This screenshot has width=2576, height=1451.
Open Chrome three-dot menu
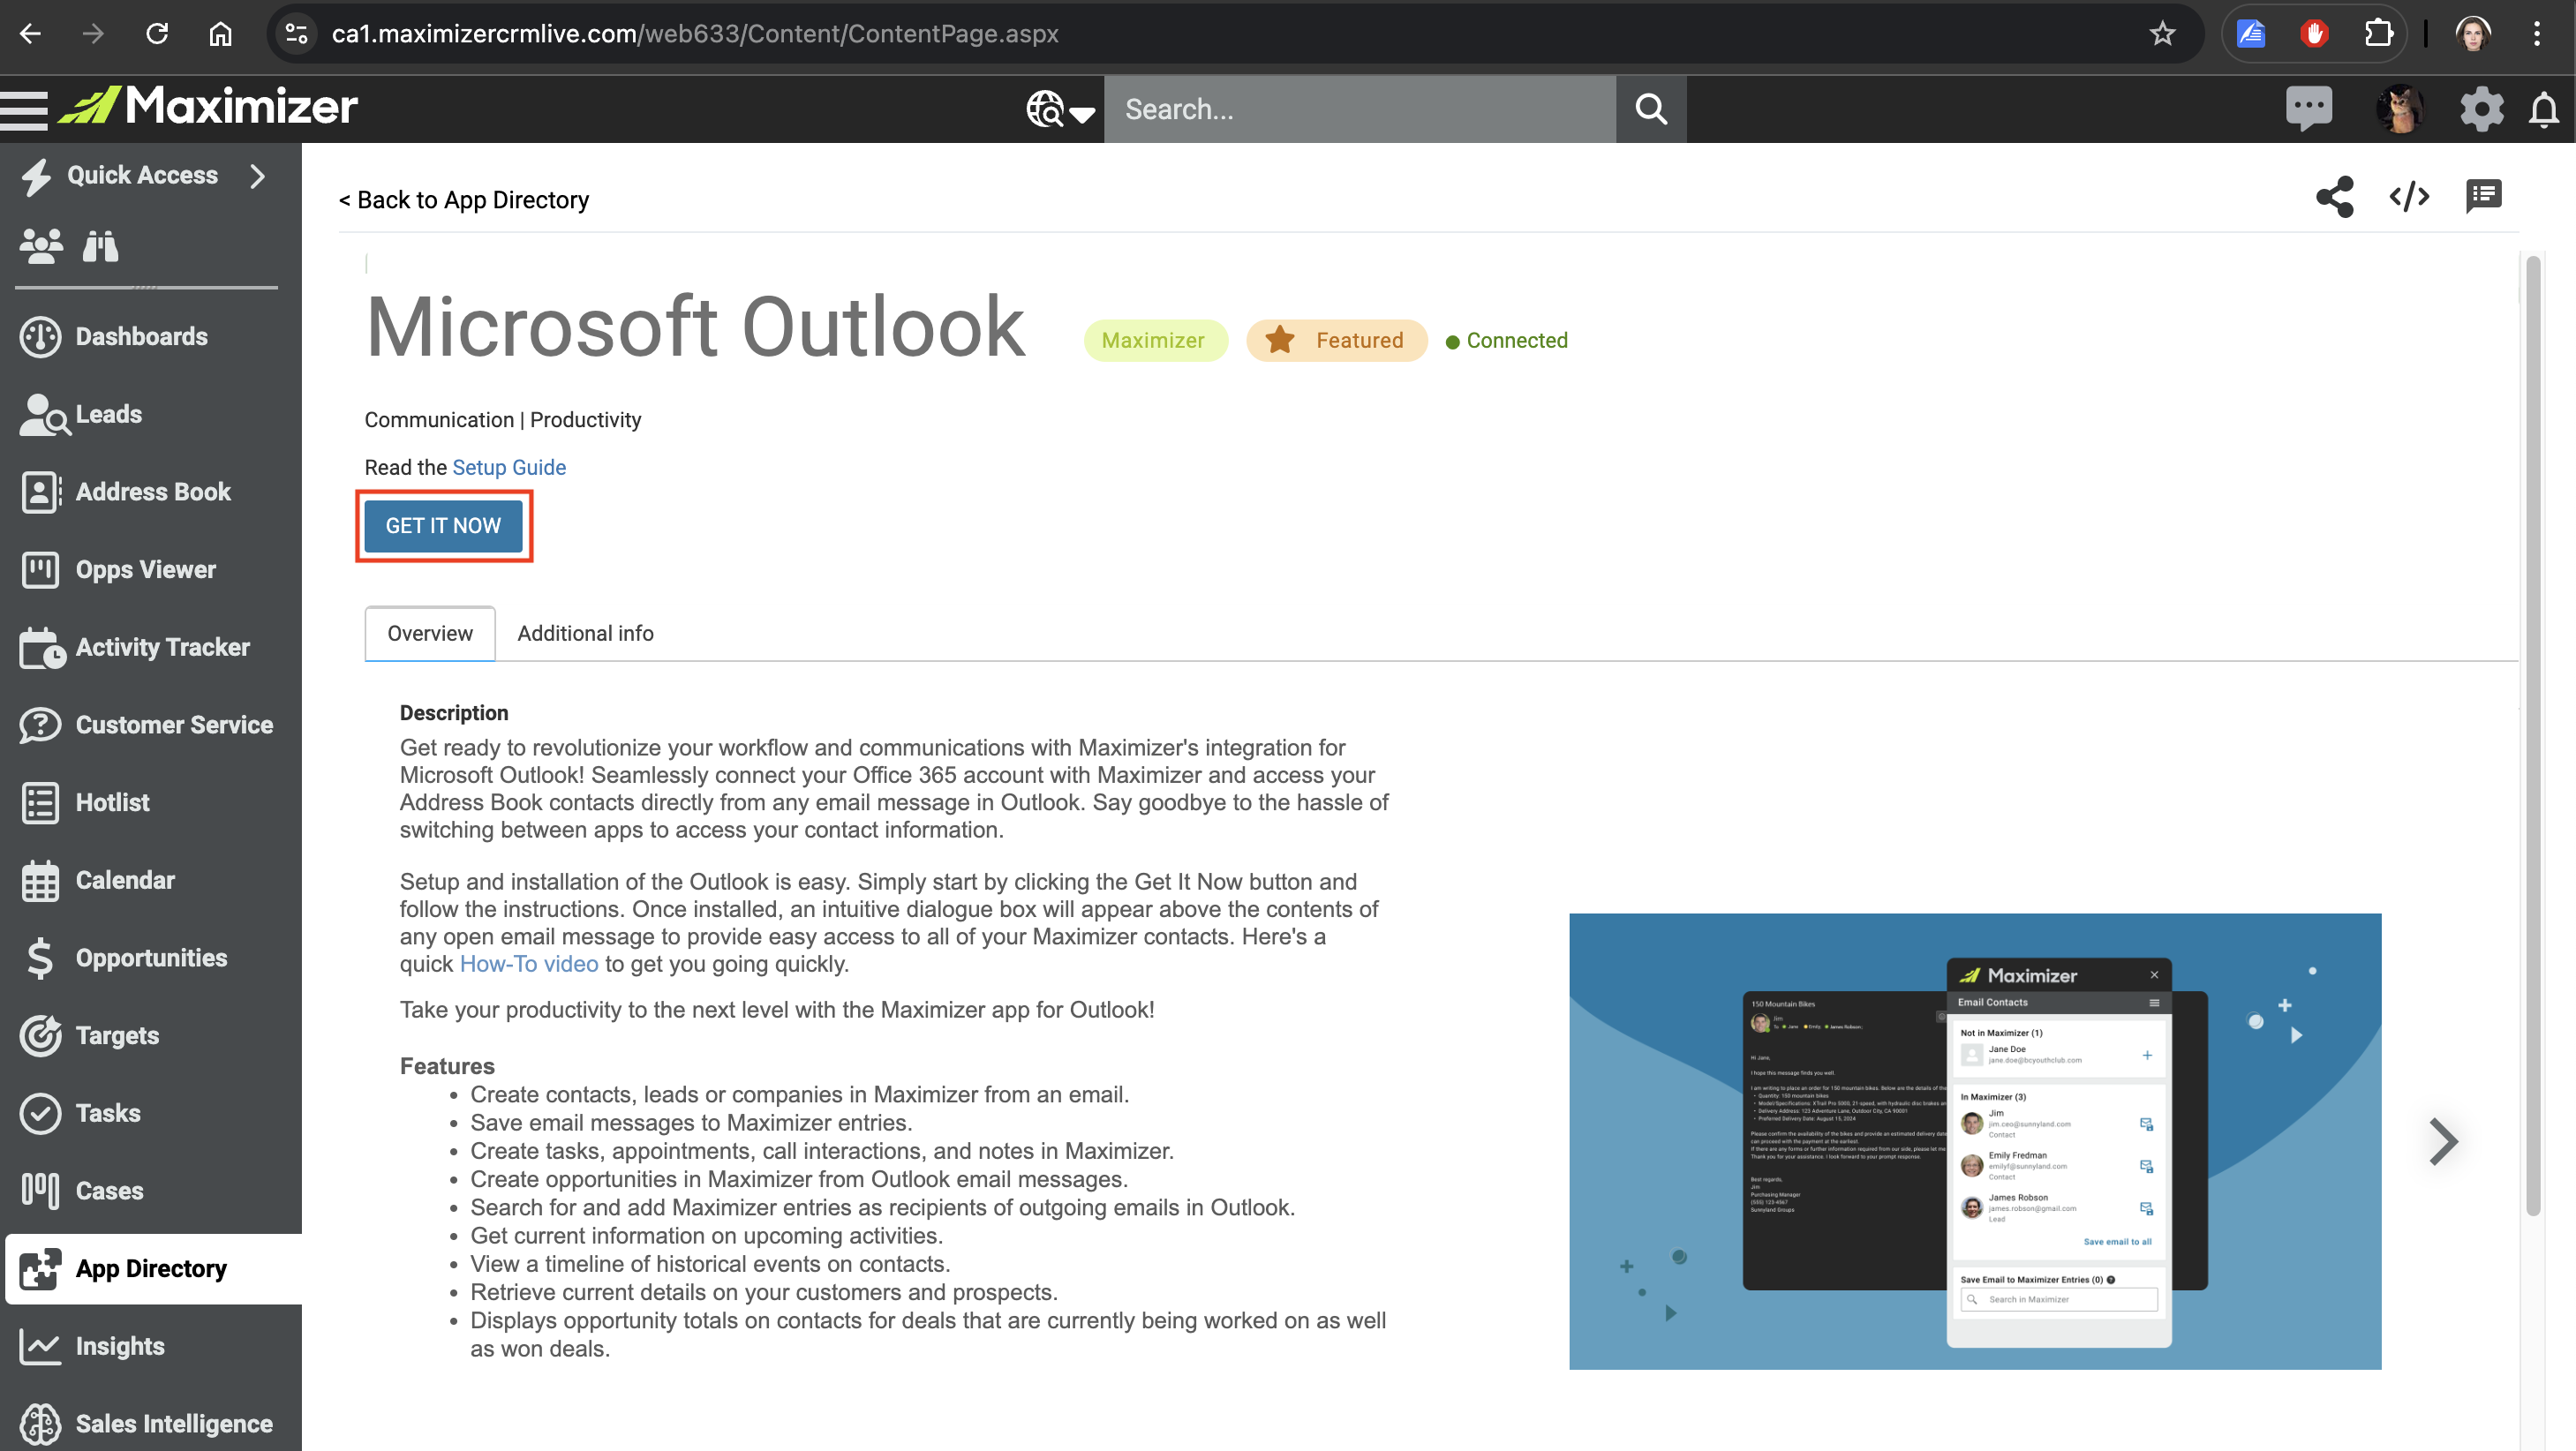[x=2536, y=34]
